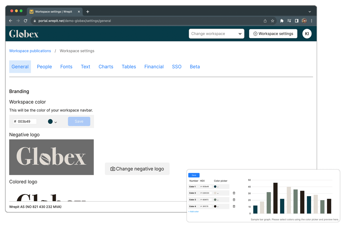Open the KI user avatar menu
The image size is (349, 231).
(307, 34)
